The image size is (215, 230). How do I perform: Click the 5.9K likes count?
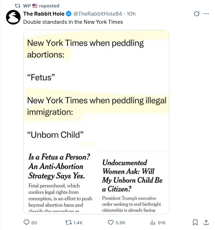click(x=120, y=223)
